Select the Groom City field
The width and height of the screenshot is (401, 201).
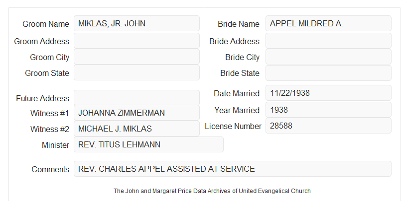pyautogui.click(x=136, y=57)
